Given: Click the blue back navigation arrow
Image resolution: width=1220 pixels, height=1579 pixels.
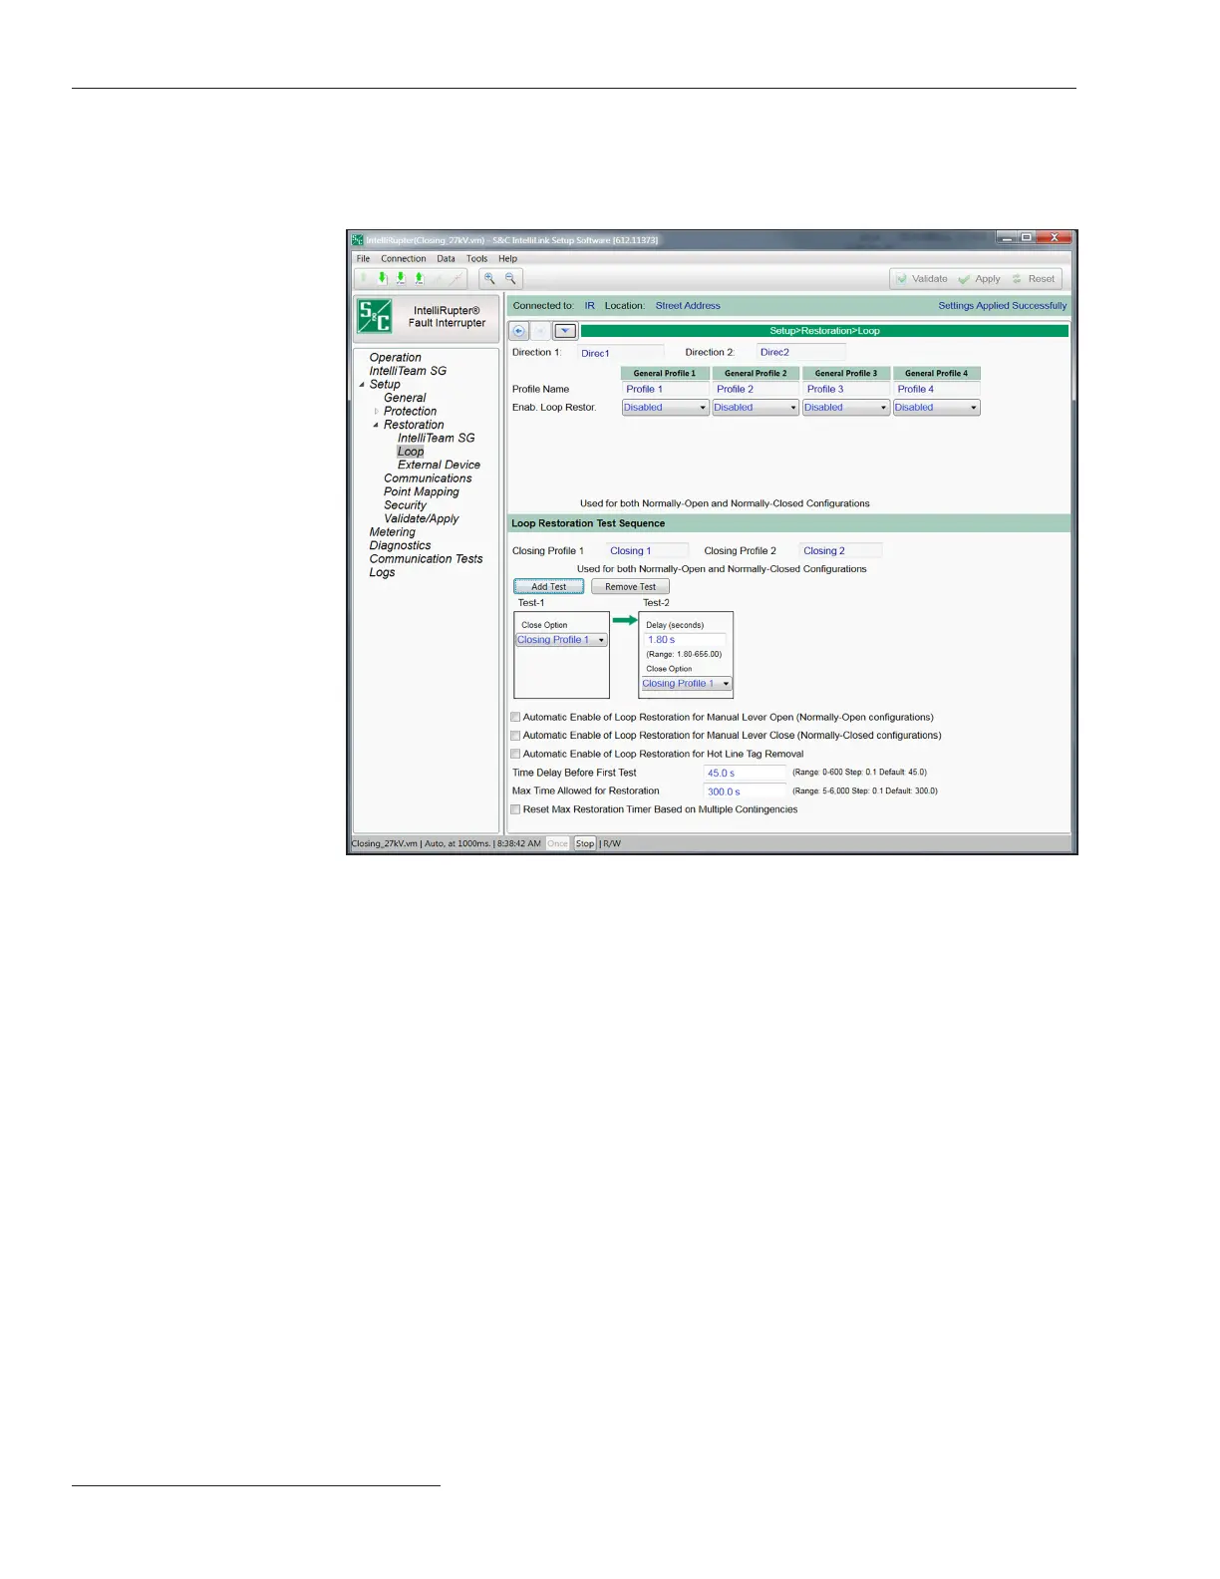Looking at the screenshot, I should (519, 331).
